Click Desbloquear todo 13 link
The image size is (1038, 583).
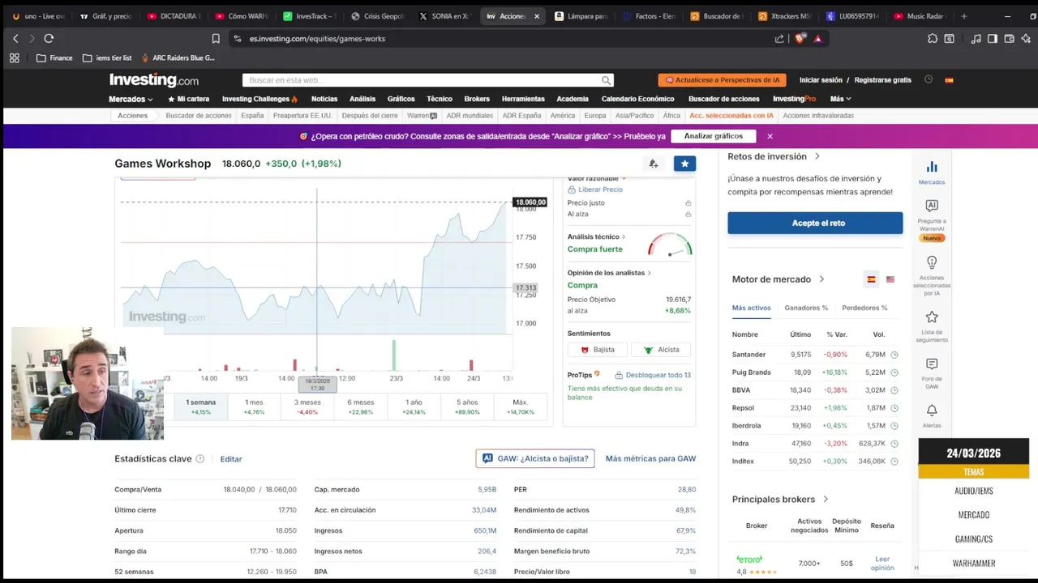coord(653,375)
